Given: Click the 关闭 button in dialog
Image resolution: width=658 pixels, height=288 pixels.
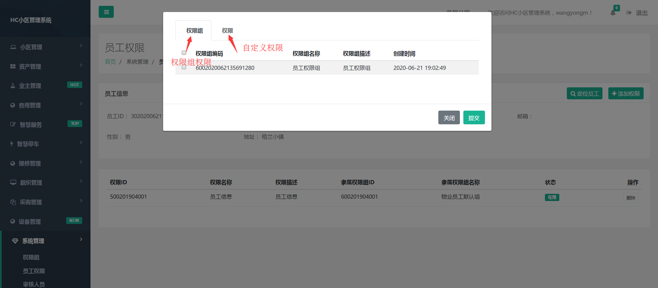Looking at the screenshot, I should 449,117.
